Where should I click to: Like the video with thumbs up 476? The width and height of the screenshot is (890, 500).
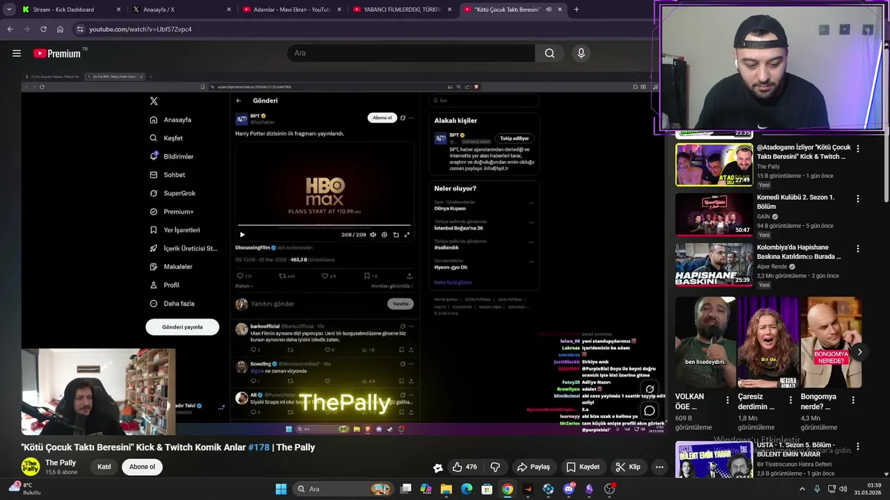point(464,467)
